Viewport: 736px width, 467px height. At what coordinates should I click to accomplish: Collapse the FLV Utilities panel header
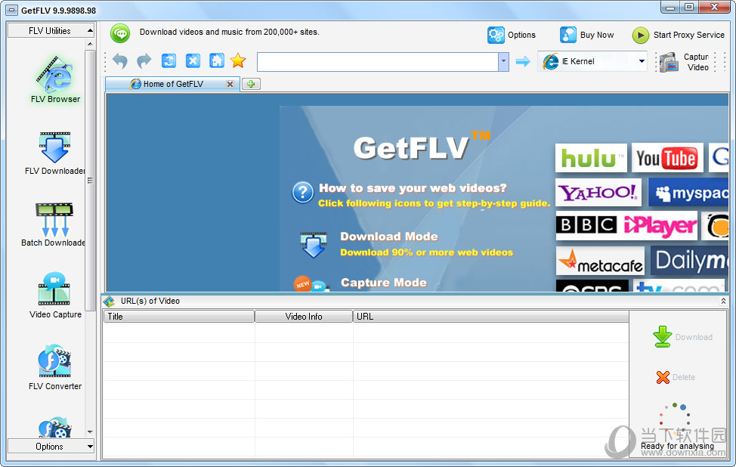click(x=51, y=30)
